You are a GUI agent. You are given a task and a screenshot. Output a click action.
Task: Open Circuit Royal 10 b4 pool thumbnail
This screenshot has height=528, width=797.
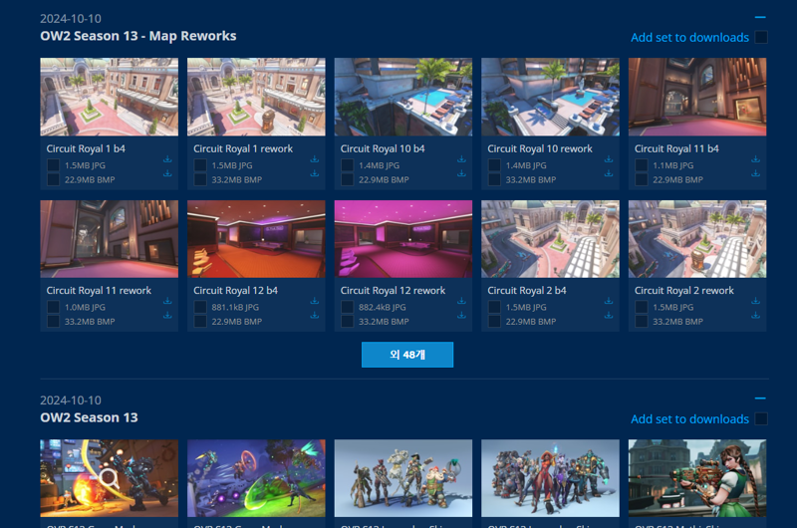click(x=403, y=97)
